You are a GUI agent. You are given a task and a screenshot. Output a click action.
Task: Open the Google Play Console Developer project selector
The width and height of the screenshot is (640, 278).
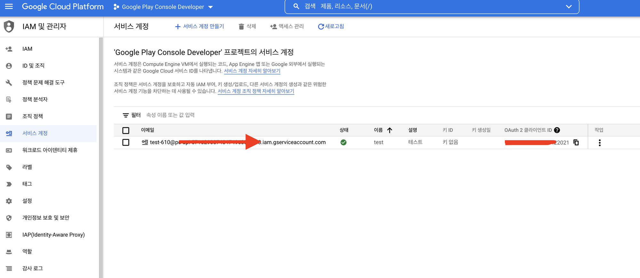click(164, 7)
